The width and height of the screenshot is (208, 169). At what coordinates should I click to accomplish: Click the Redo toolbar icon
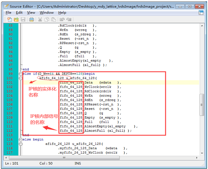click(x=69, y=19)
